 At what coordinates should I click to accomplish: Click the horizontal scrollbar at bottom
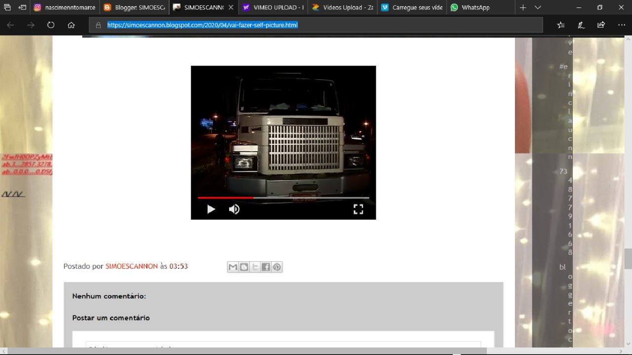coord(247,351)
